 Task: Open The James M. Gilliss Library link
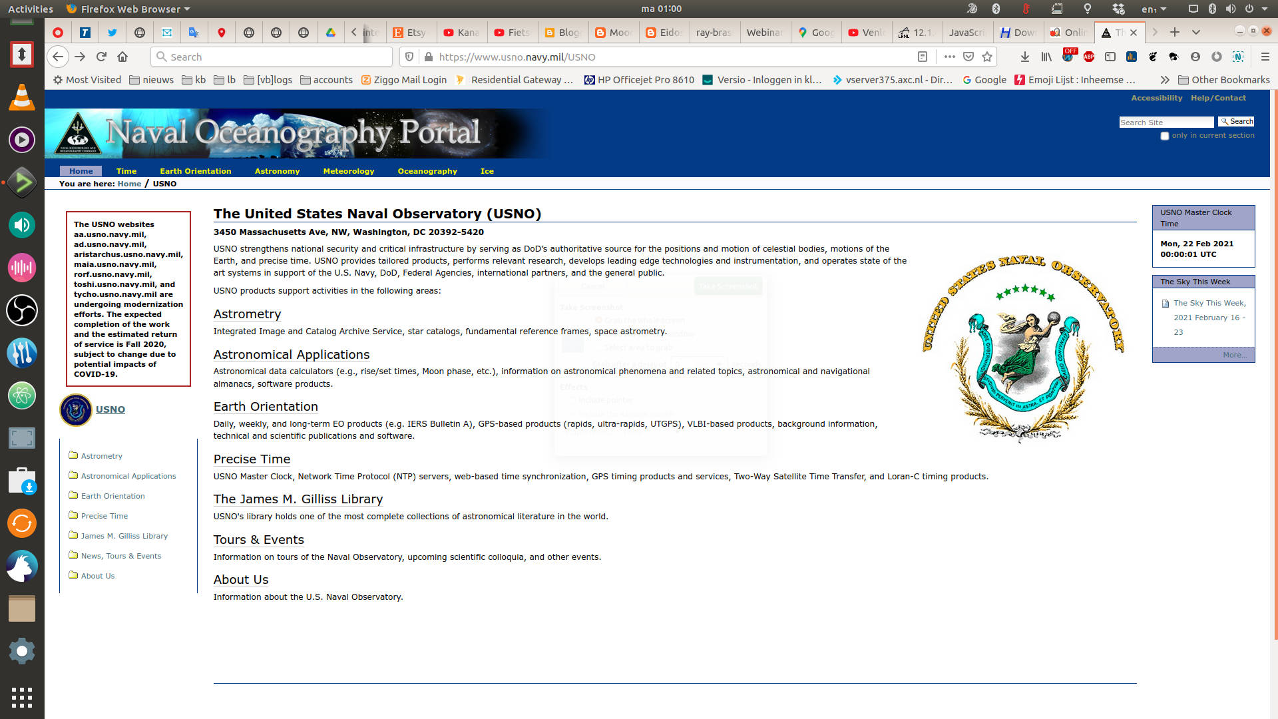tap(298, 499)
